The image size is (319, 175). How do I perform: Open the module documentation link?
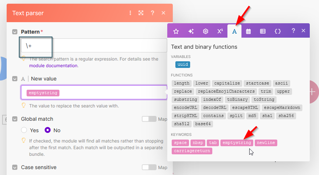[x=53, y=66]
